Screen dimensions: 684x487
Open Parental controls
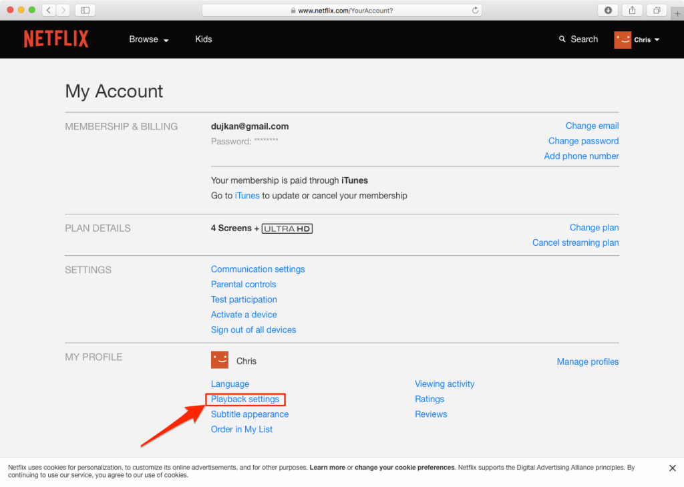[243, 284]
